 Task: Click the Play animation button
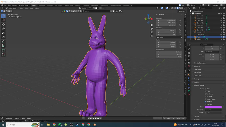96,118
